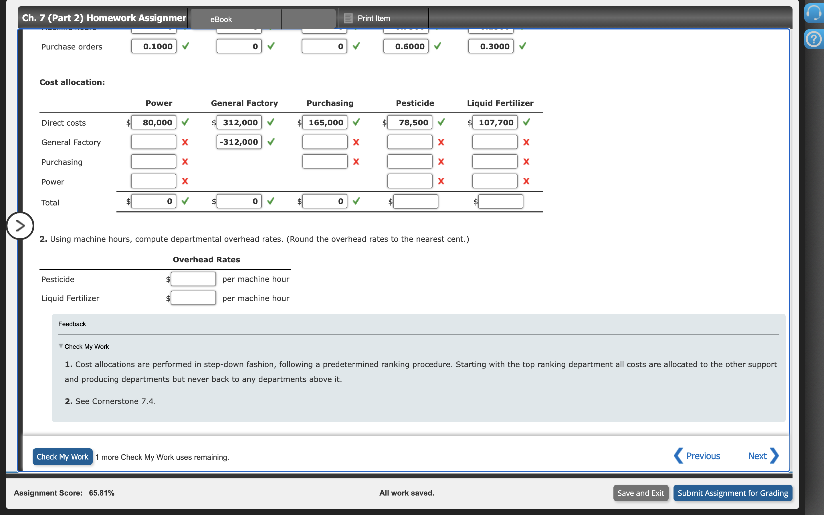Select the Liquid Fertilizer overhead rate input field

tap(193, 298)
